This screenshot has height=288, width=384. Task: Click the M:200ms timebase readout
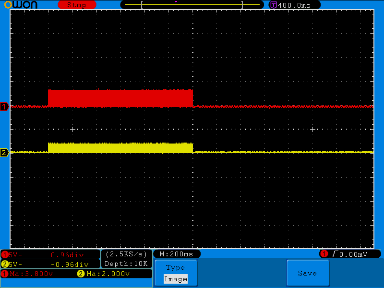[x=176, y=254]
